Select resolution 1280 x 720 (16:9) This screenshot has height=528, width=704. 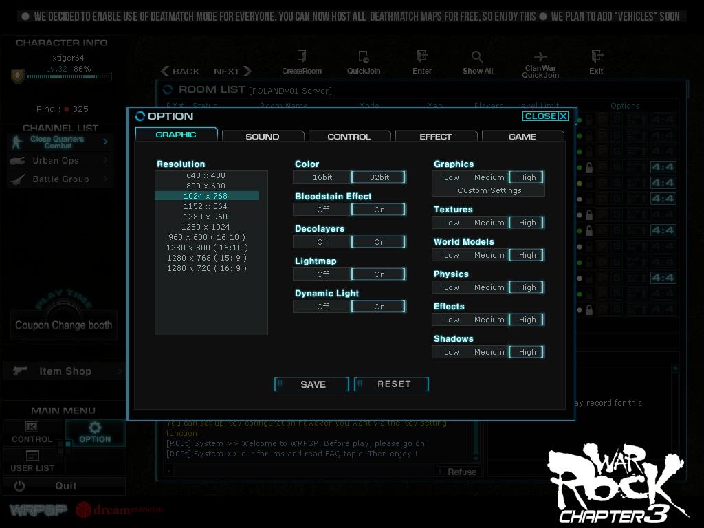(x=206, y=269)
